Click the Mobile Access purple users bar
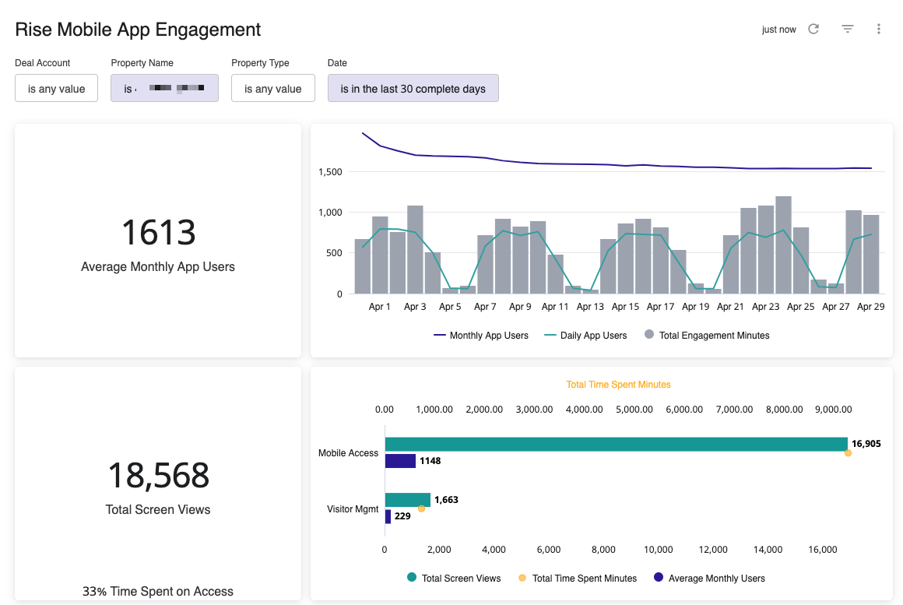 tap(400, 461)
